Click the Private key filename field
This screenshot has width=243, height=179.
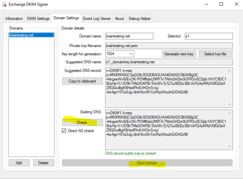click(x=169, y=46)
